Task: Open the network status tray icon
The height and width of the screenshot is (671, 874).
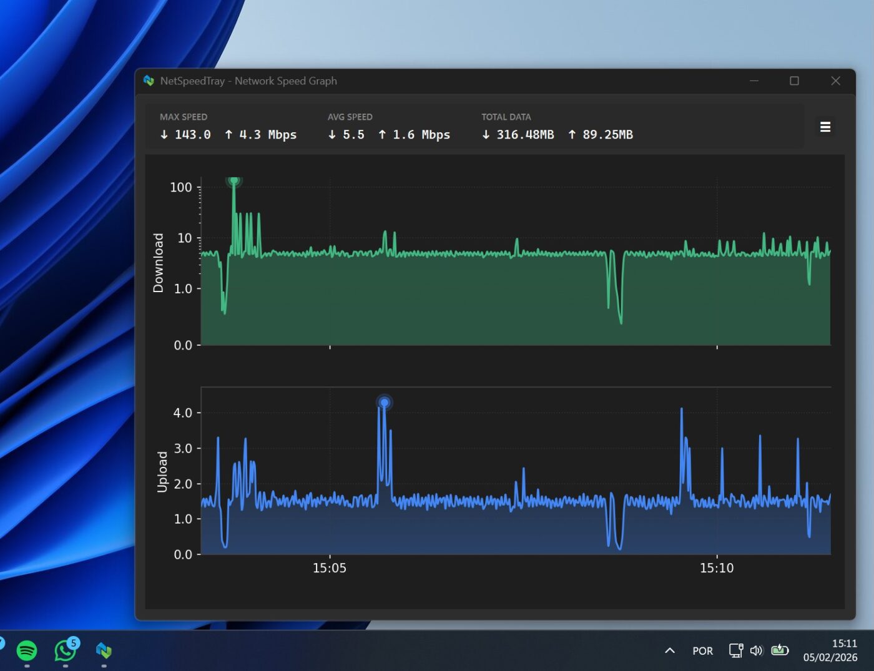Action: 736,650
